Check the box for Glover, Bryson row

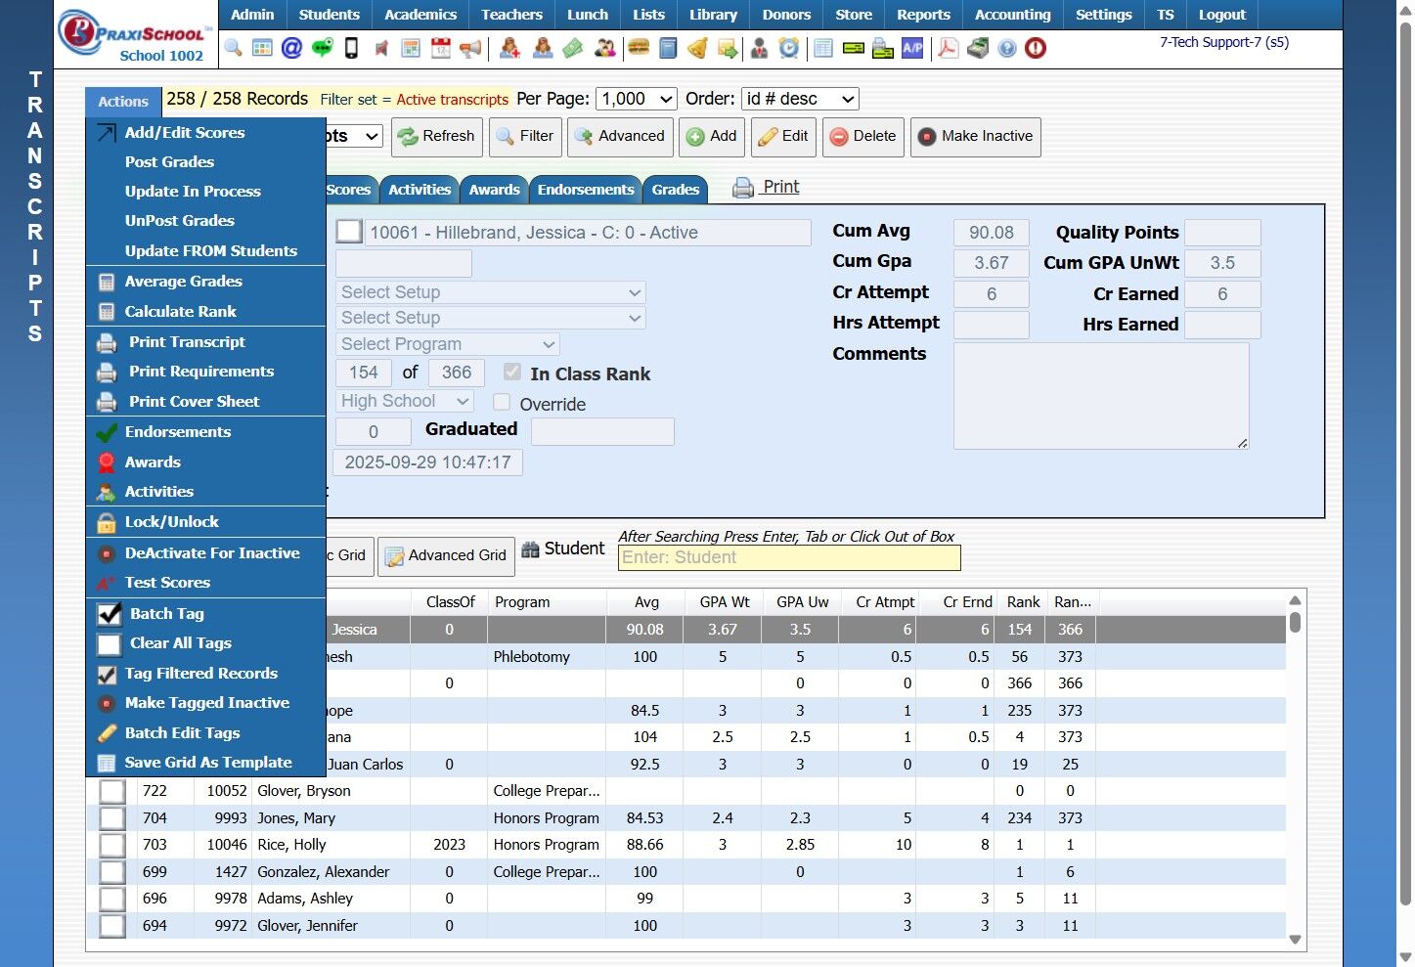pos(112,791)
